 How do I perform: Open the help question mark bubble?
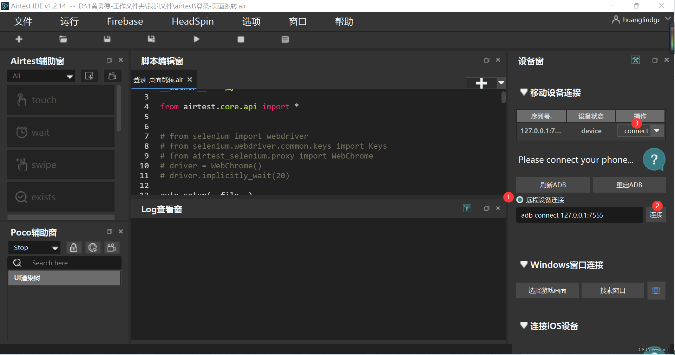(654, 160)
